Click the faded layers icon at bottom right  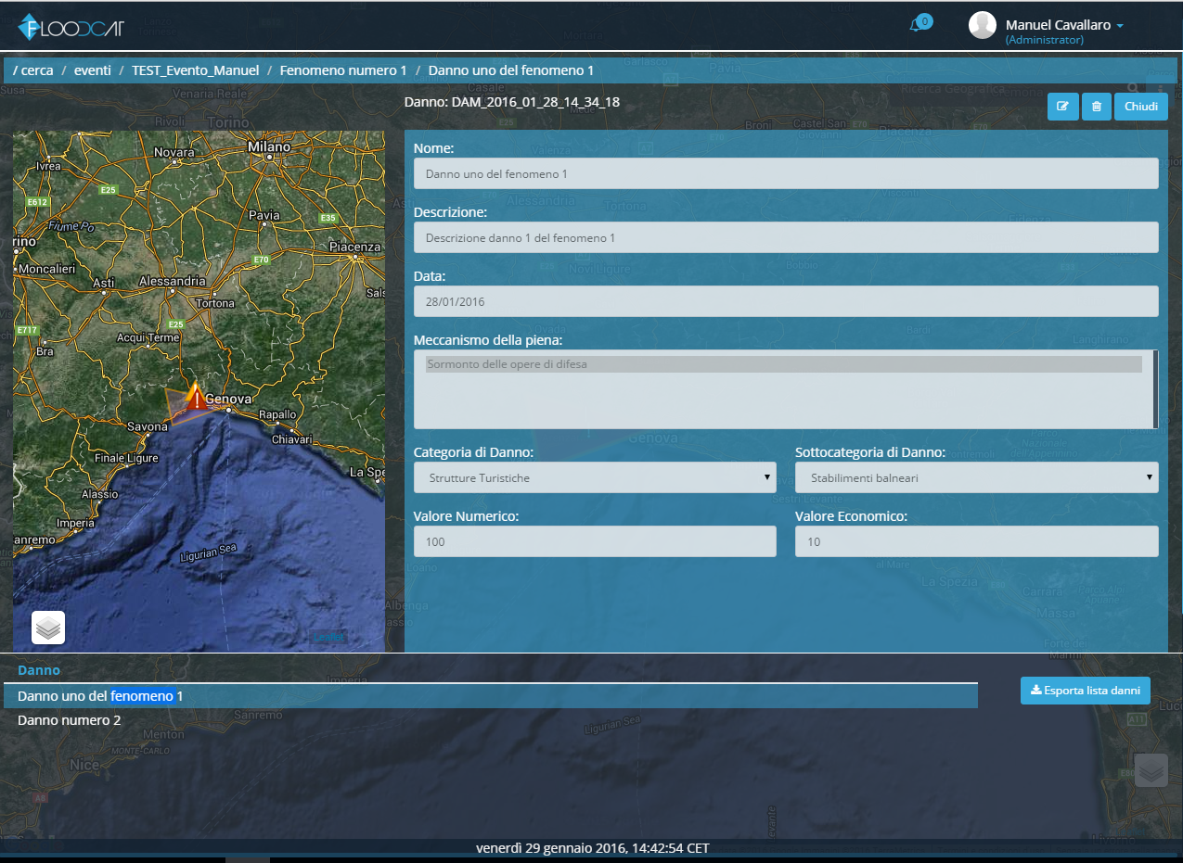(x=1151, y=771)
